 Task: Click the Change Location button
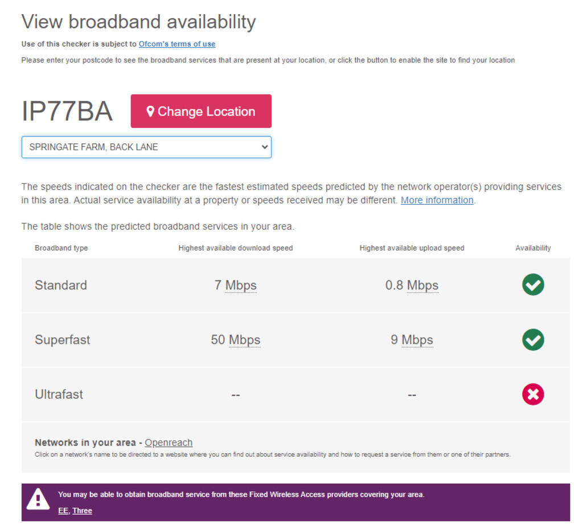(x=201, y=111)
